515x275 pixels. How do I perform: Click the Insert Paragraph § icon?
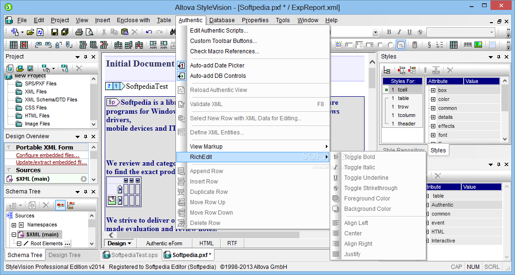pos(429,45)
